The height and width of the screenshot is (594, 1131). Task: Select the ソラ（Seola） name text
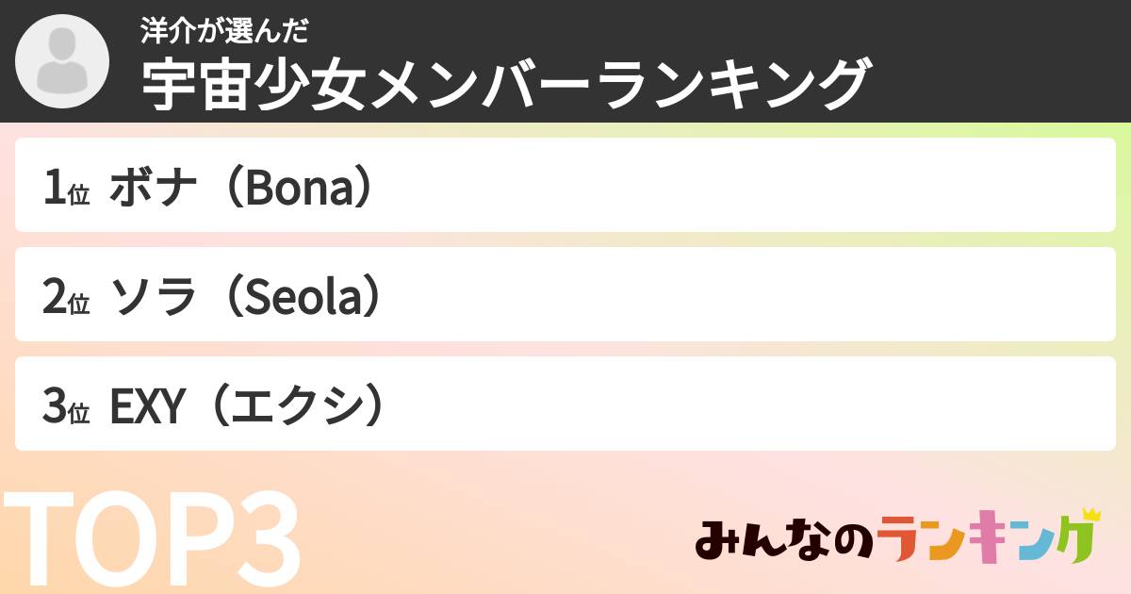click(250, 298)
